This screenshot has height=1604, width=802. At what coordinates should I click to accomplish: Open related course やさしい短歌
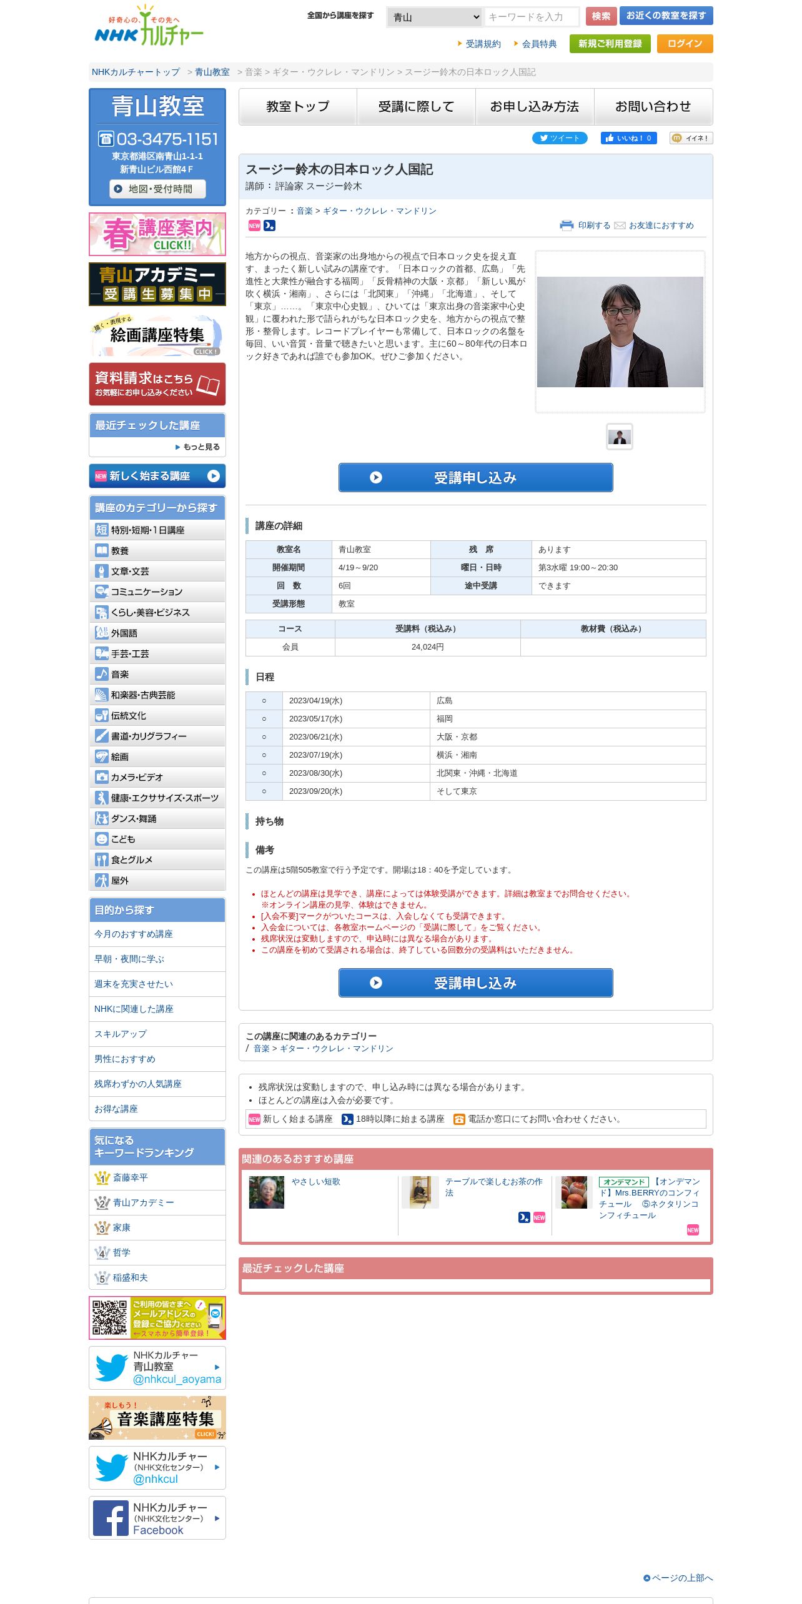pyautogui.click(x=316, y=1182)
